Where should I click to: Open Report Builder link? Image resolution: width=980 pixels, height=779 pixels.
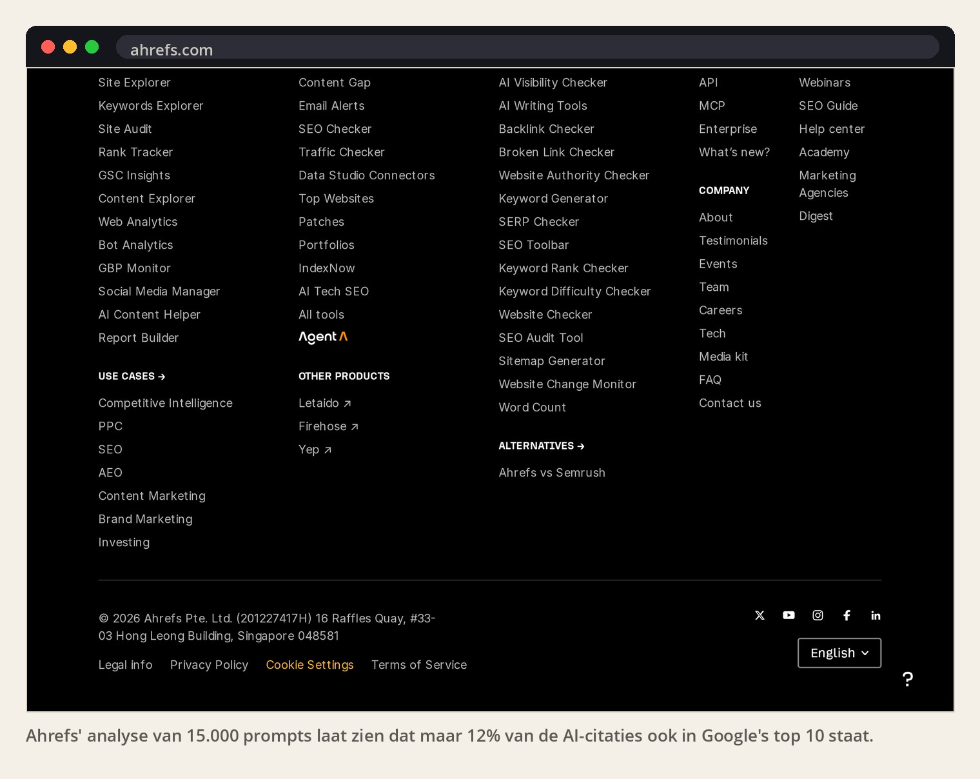[x=139, y=338]
